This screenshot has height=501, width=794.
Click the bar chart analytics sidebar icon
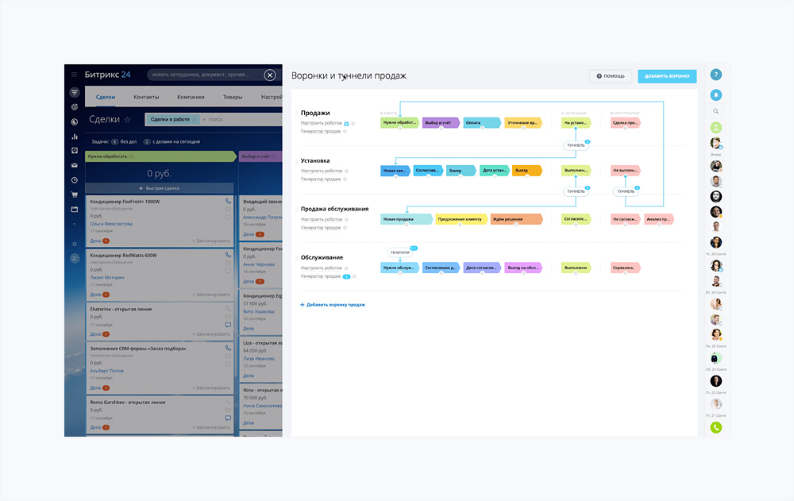coord(75,136)
